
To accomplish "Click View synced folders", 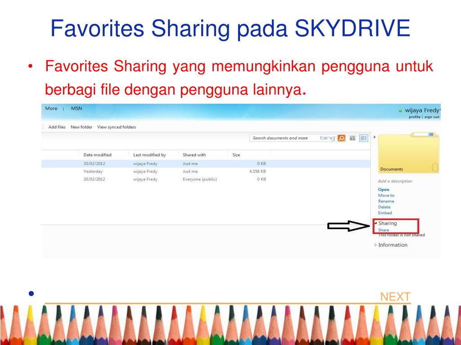I will click(117, 127).
